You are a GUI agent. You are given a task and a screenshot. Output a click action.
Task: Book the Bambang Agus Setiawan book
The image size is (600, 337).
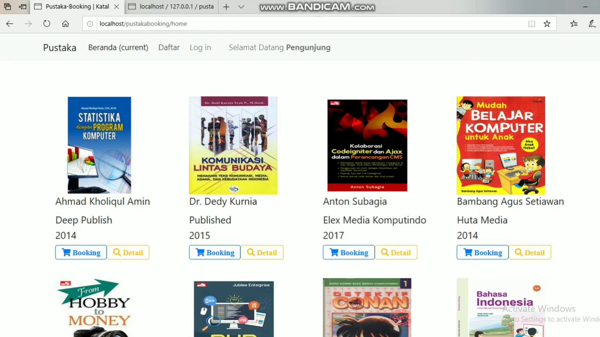[x=483, y=252]
